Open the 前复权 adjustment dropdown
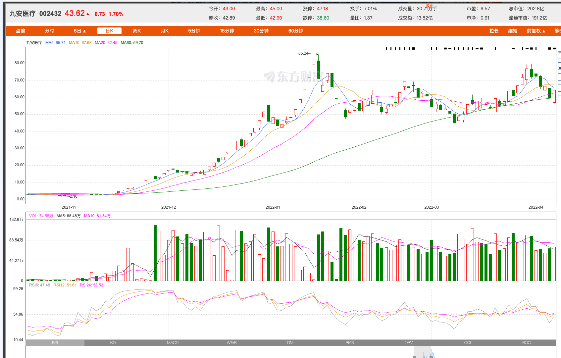 (x=536, y=31)
